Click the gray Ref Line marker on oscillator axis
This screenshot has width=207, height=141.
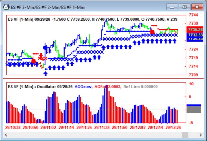[194, 110]
